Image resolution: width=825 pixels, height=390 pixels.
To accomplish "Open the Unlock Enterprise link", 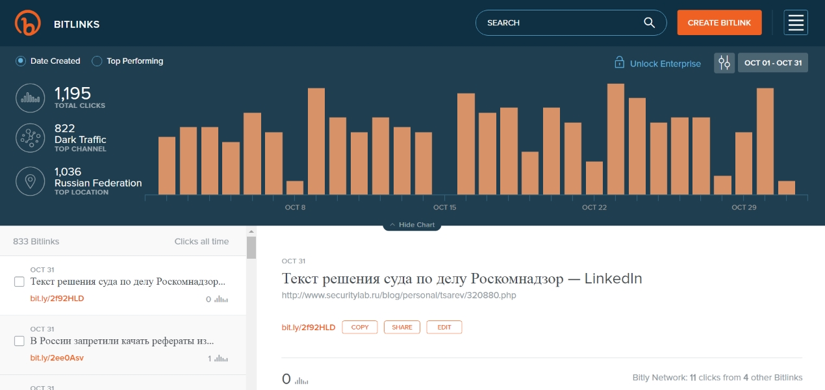I will [x=665, y=64].
